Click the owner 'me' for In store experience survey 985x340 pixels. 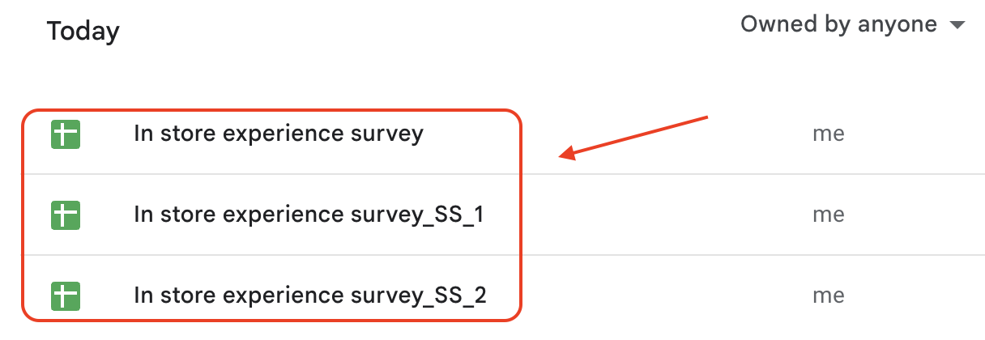click(x=828, y=134)
